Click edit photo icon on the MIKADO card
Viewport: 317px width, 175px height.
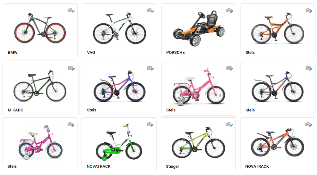click(x=71, y=68)
